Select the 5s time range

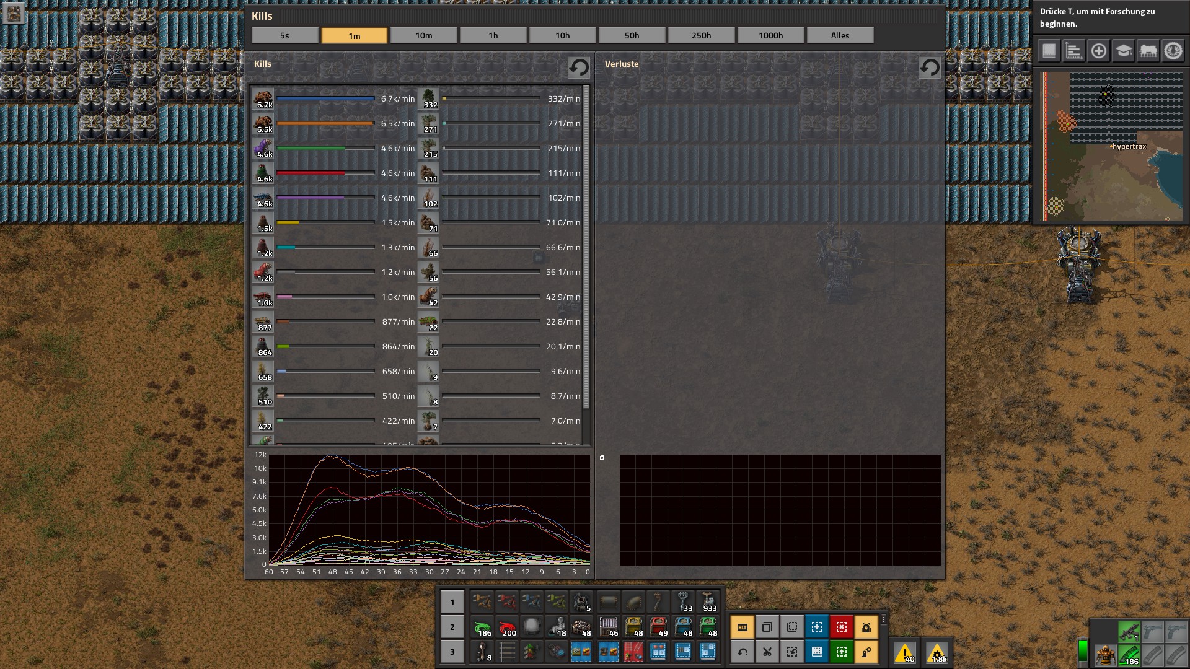pos(284,35)
